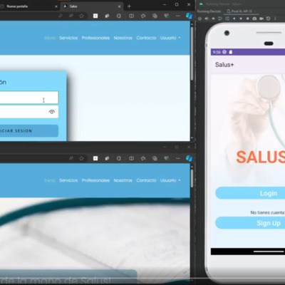This screenshot has width=285, height=285.
Task: Open favorites list star icon in upper browser
Action: click(143, 16)
